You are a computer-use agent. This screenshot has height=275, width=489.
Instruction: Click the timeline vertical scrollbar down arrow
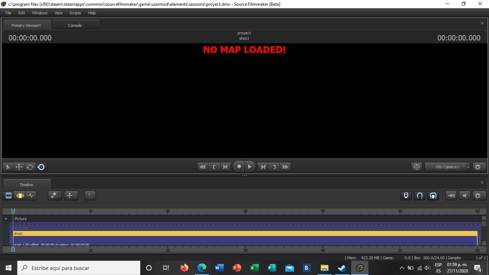(484, 243)
